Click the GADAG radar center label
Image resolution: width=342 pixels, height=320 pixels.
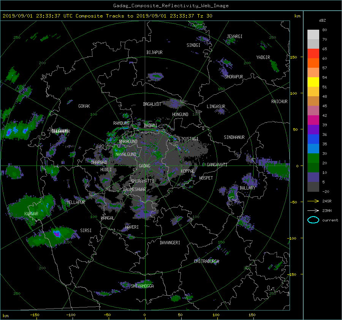(145, 166)
